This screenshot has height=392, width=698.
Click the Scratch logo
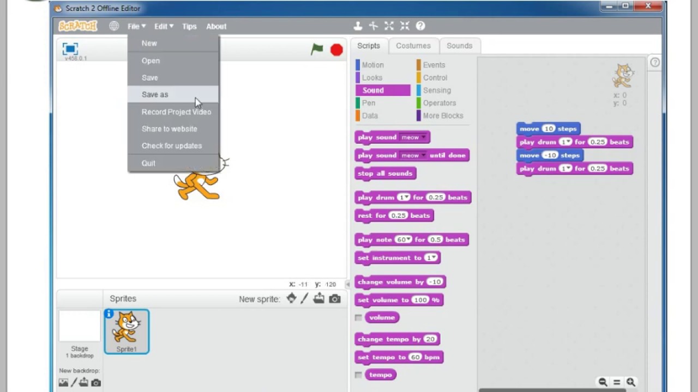(x=77, y=26)
